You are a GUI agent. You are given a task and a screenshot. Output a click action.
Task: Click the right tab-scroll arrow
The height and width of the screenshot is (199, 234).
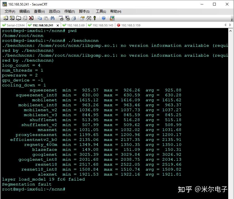click(x=230, y=25)
